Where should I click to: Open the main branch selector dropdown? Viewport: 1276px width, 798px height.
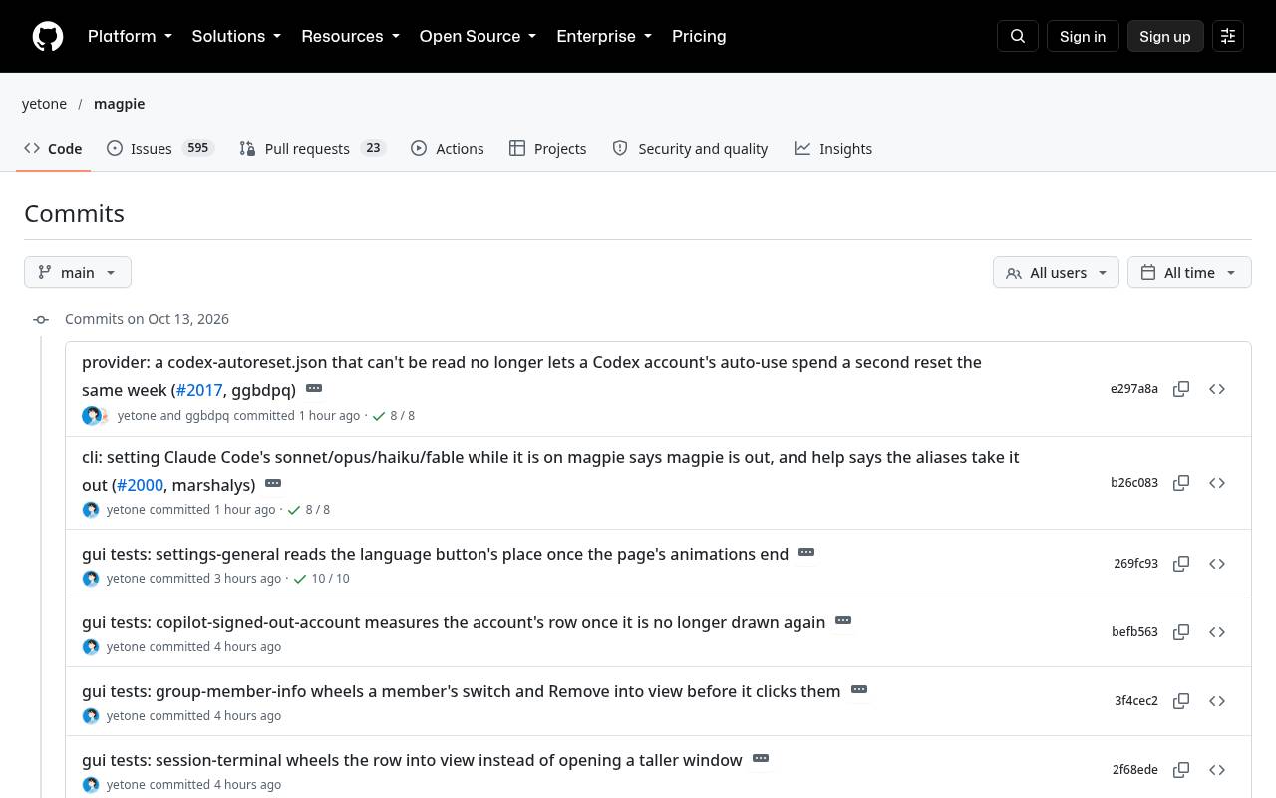click(x=78, y=273)
